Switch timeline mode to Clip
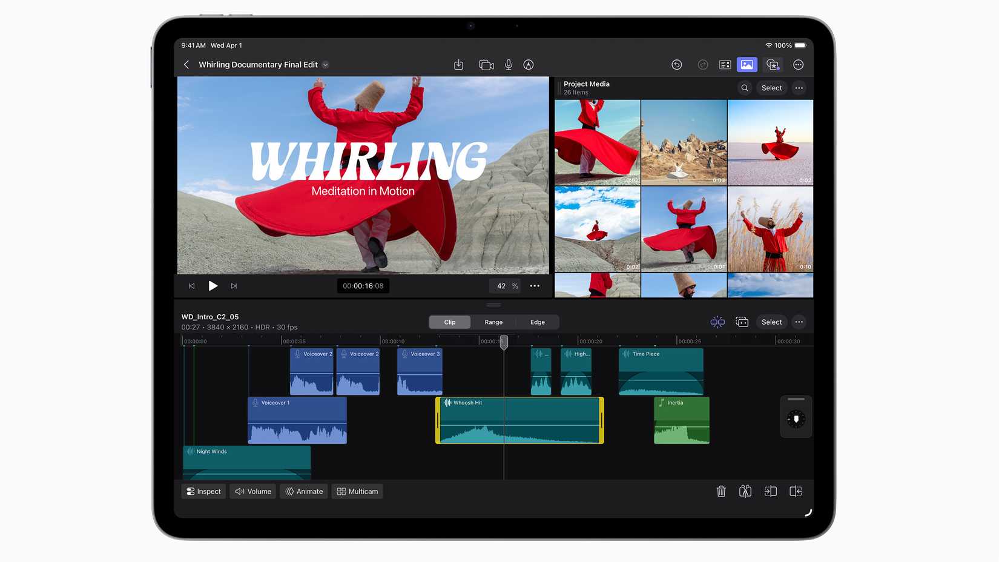This screenshot has height=562, width=999. pyautogui.click(x=450, y=322)
